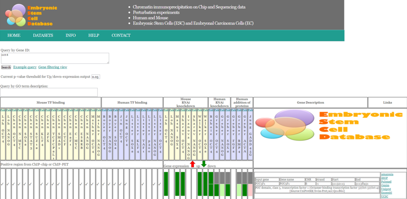The image size is (407, 199).
Task: Open the Pubmed link for POU5F1
Action: pos(387,181)
